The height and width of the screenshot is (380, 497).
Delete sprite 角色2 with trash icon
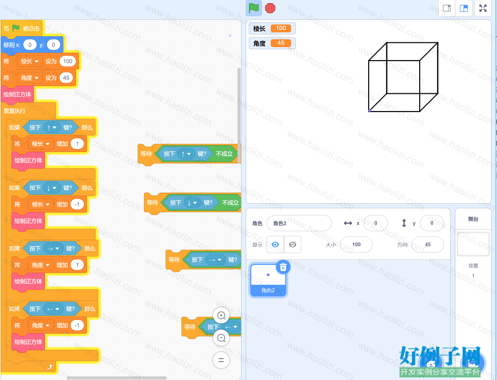283,267
